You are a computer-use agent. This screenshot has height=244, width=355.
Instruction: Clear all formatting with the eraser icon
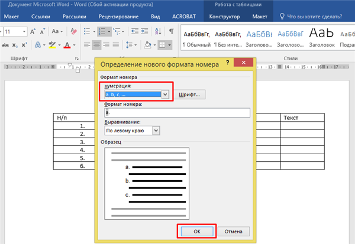coord(73,31)
